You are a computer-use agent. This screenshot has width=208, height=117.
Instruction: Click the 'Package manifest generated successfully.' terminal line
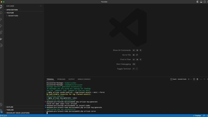click(64, 87)
